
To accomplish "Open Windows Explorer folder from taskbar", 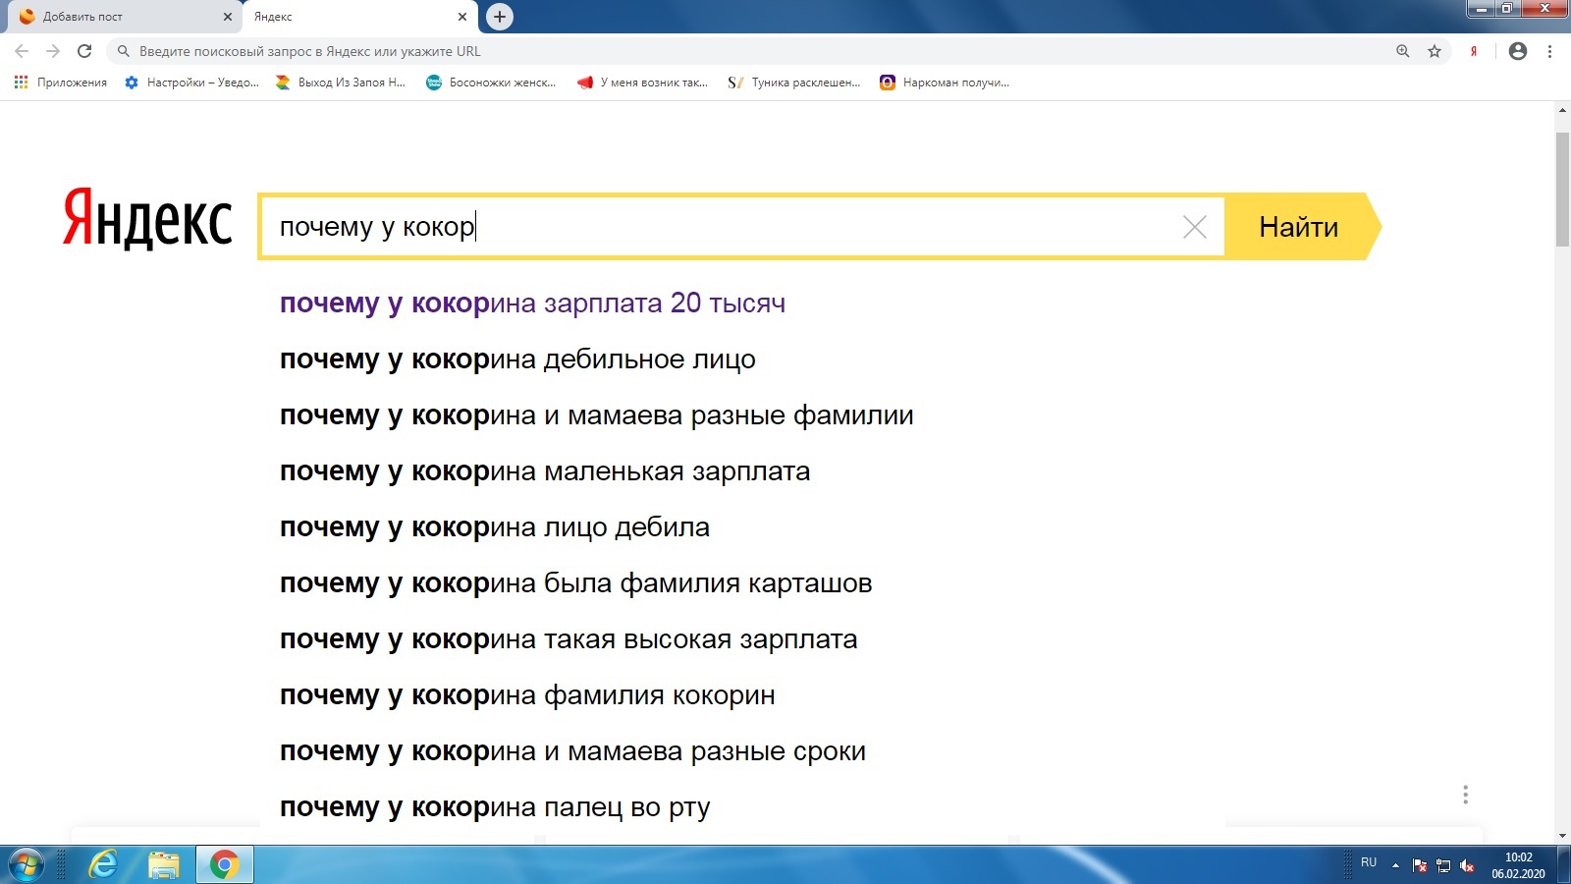I will click(164, 865).
